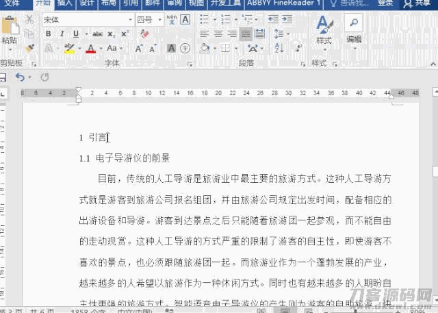This screenshot has height=313, width=438.
Task: Apply red font color to text
Action: (91, 49)
